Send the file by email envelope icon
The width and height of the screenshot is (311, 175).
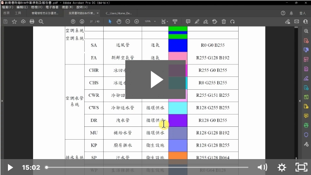[296, 22]
